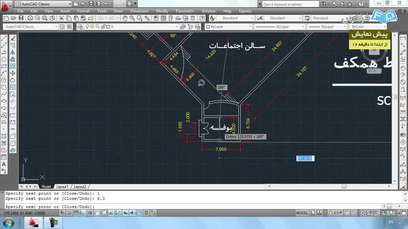The height and width of the screenshot is (229, 408).
Task: Click the Windows Start button
Action: click(x=9, y=223)
